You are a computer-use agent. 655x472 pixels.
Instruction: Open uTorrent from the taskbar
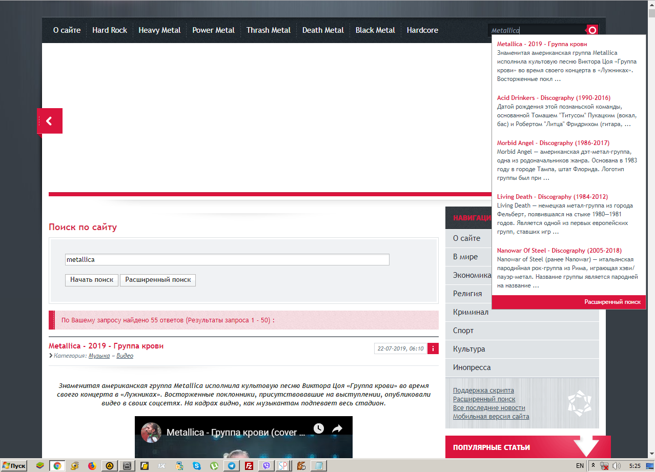click(x=214, y=466)
